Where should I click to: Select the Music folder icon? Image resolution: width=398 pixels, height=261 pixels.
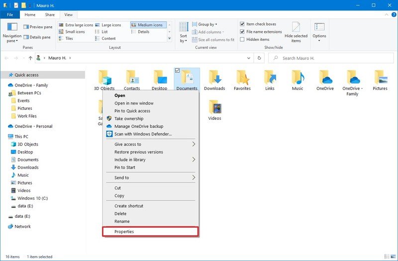298,78
